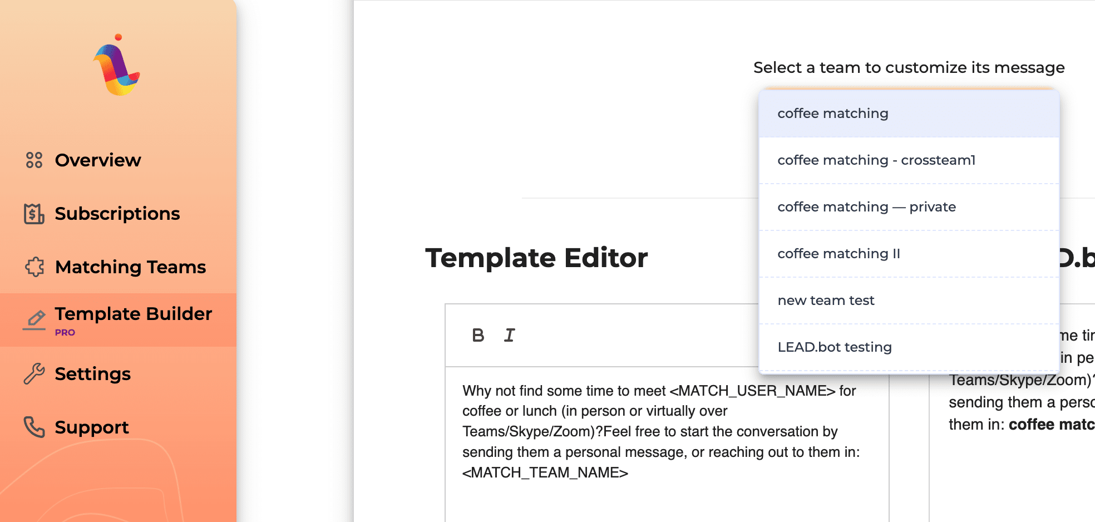Go to Subscriptions section
This screenshot has width=1095, height=522.
click(117, 214)
